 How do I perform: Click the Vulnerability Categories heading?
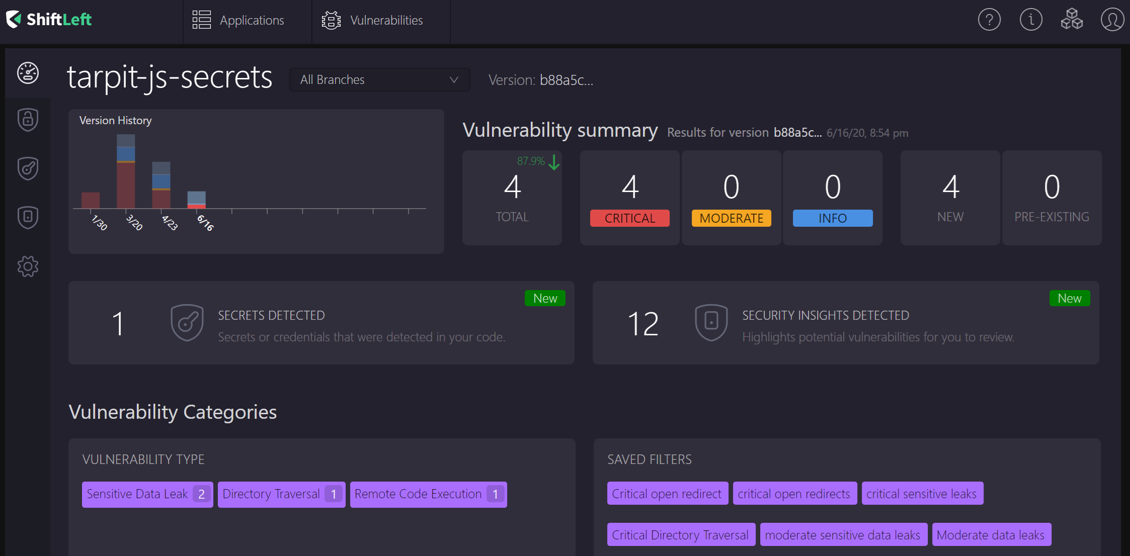point(173,412)
